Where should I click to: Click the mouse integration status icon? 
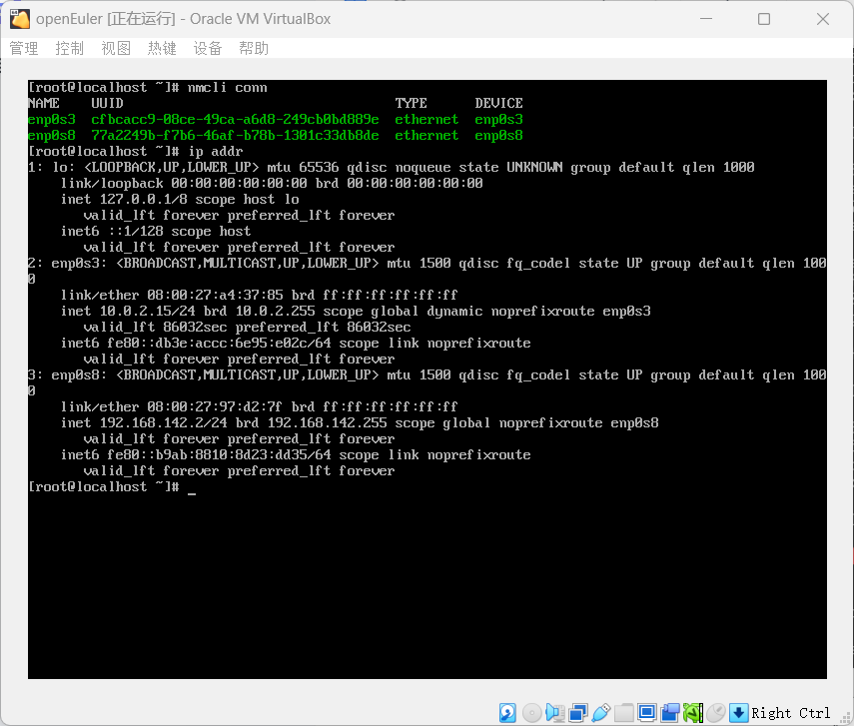point(717,712)
